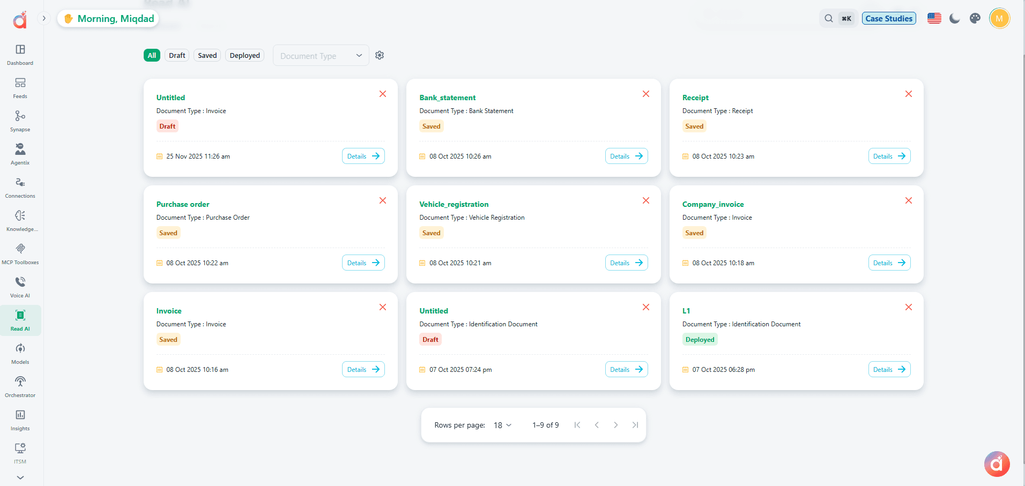This screenshot has width=1025, height=486.
Task: Delete the Vehicle_registration card
Action: coord(646,200)
